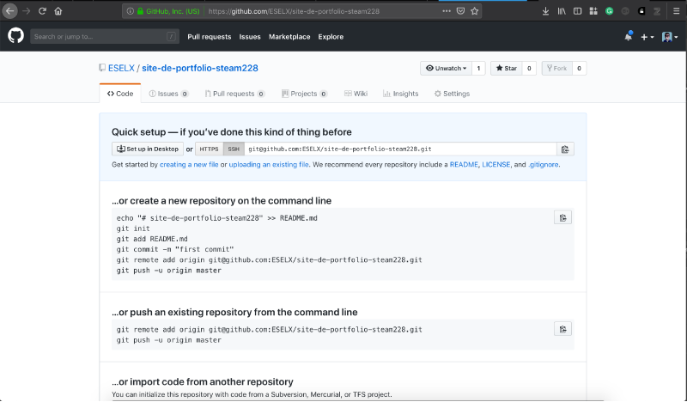Star the site-de-portfolio-steam228 repository

pos(505,68)
